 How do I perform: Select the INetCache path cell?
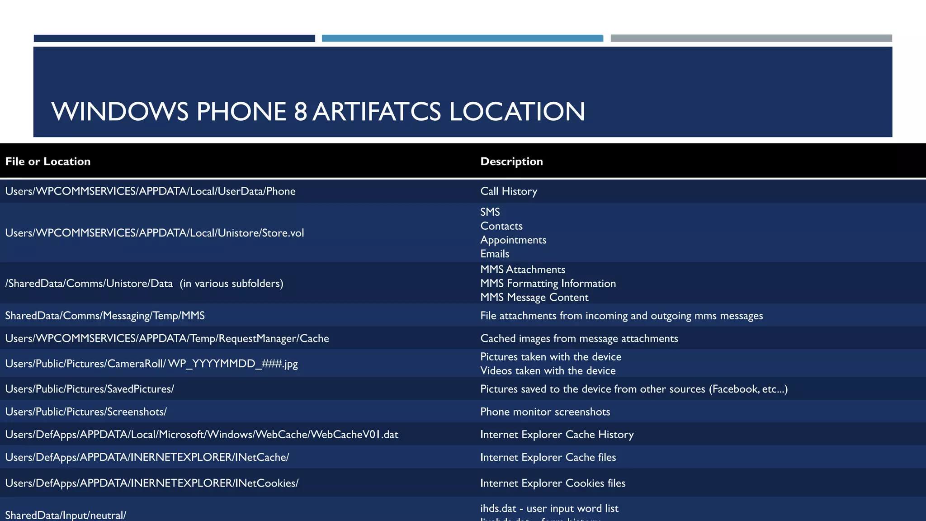coord(147,457)
